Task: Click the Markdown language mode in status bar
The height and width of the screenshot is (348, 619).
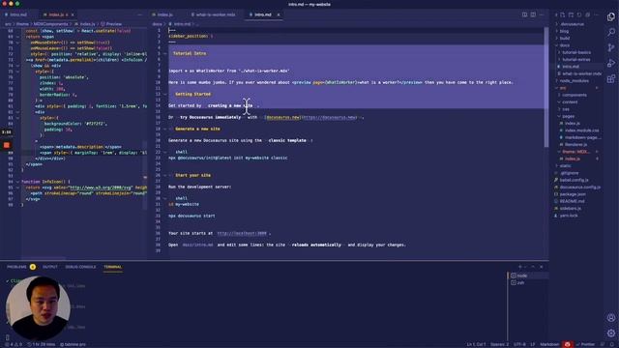Action: [x=549, y=344]
